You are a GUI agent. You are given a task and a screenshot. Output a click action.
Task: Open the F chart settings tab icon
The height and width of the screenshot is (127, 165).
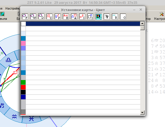click(25, 16)
